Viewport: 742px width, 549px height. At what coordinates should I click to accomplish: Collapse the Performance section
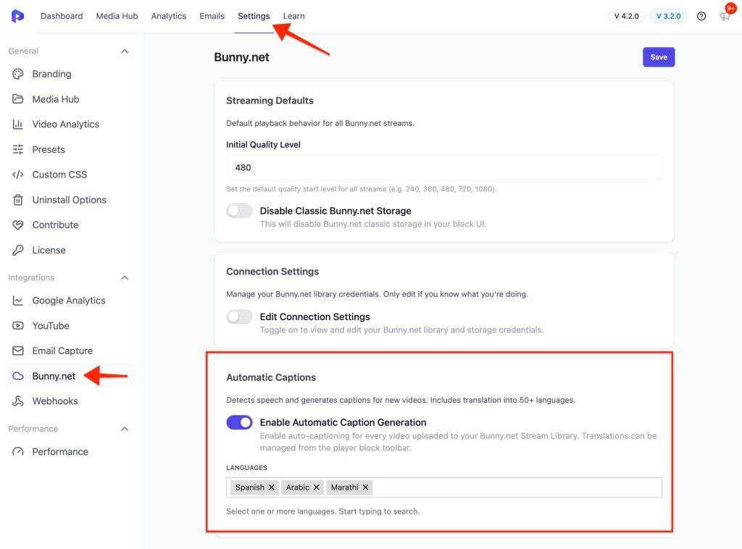pos(125,429)
